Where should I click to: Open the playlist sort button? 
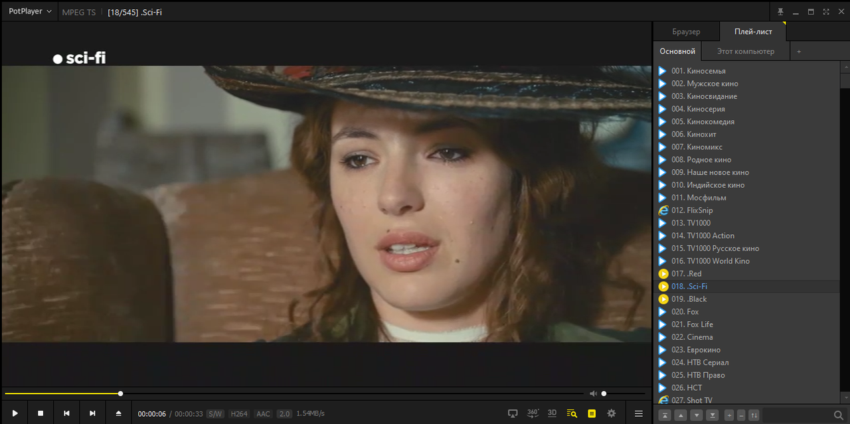[754, 415]
